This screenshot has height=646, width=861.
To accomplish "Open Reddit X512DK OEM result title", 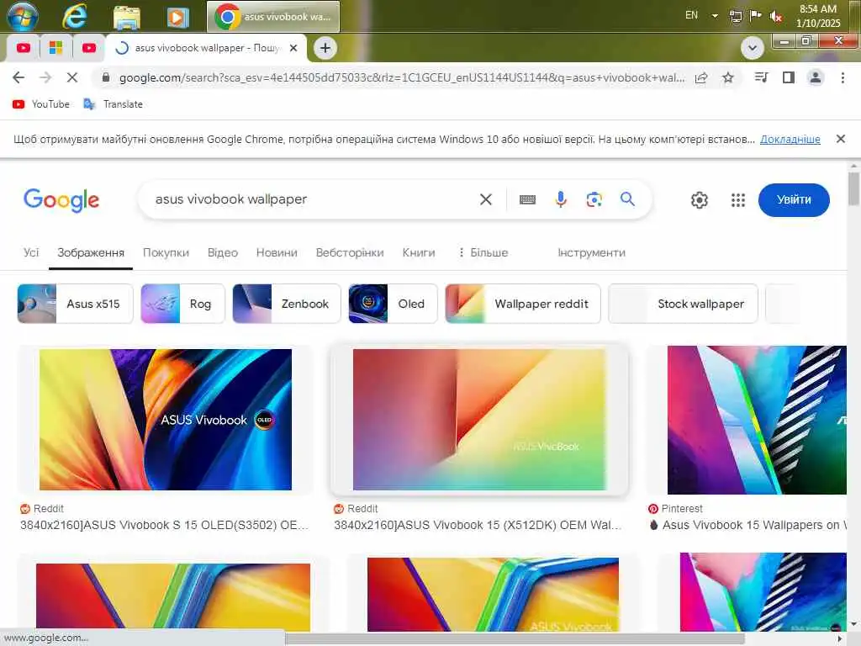I will point(478,525).
